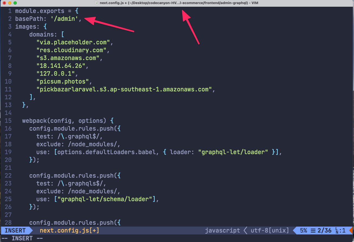The height and width of the screenshot is (242, 354).
Task: Place cursor on images: { line
Action: 31,27
